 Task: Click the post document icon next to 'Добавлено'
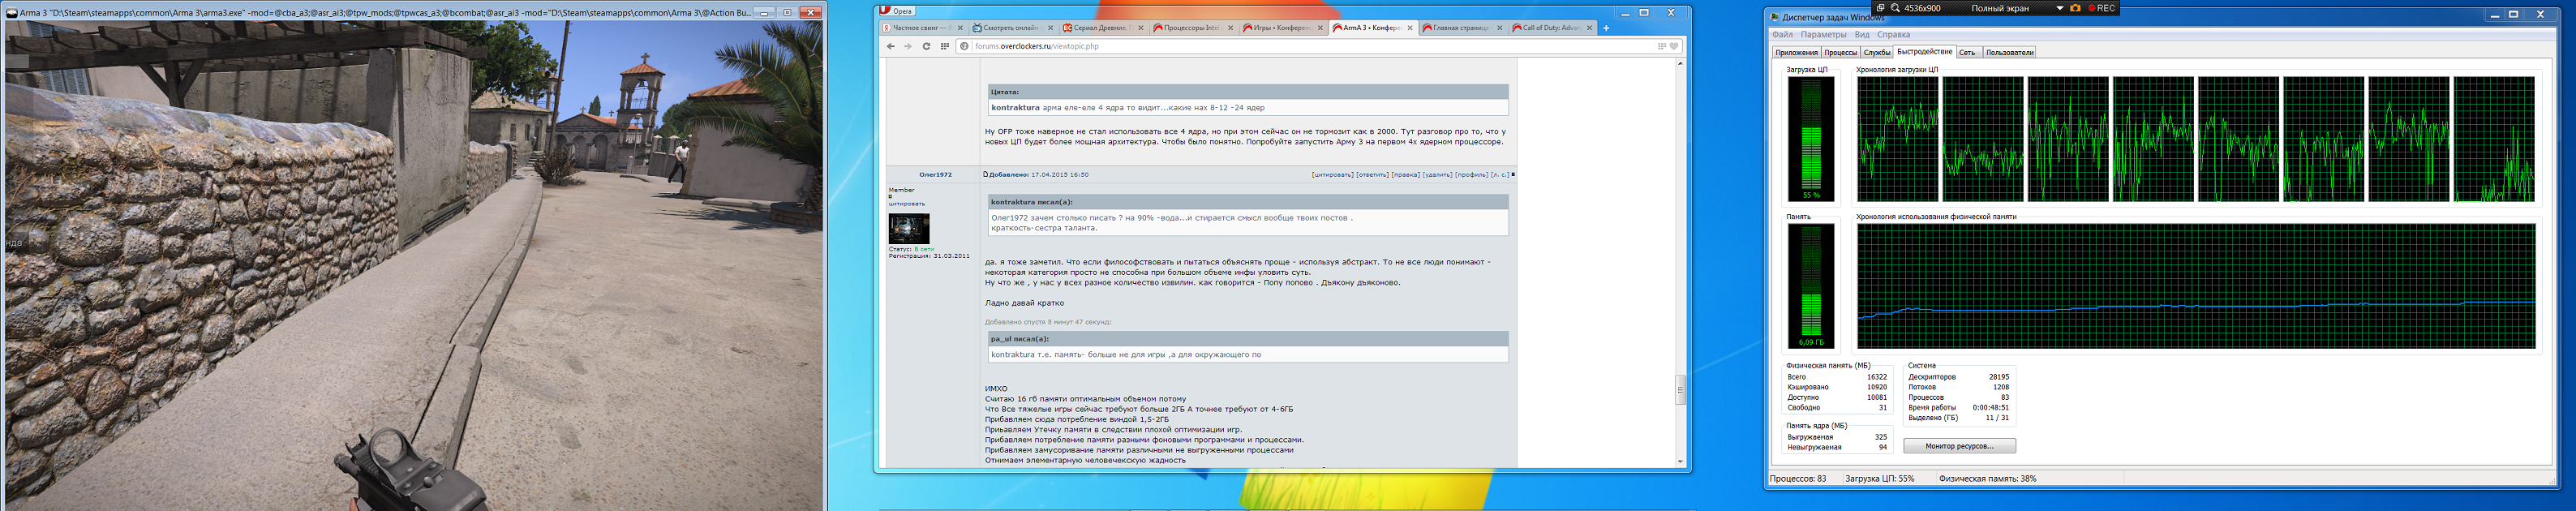[x=985, y=175]
